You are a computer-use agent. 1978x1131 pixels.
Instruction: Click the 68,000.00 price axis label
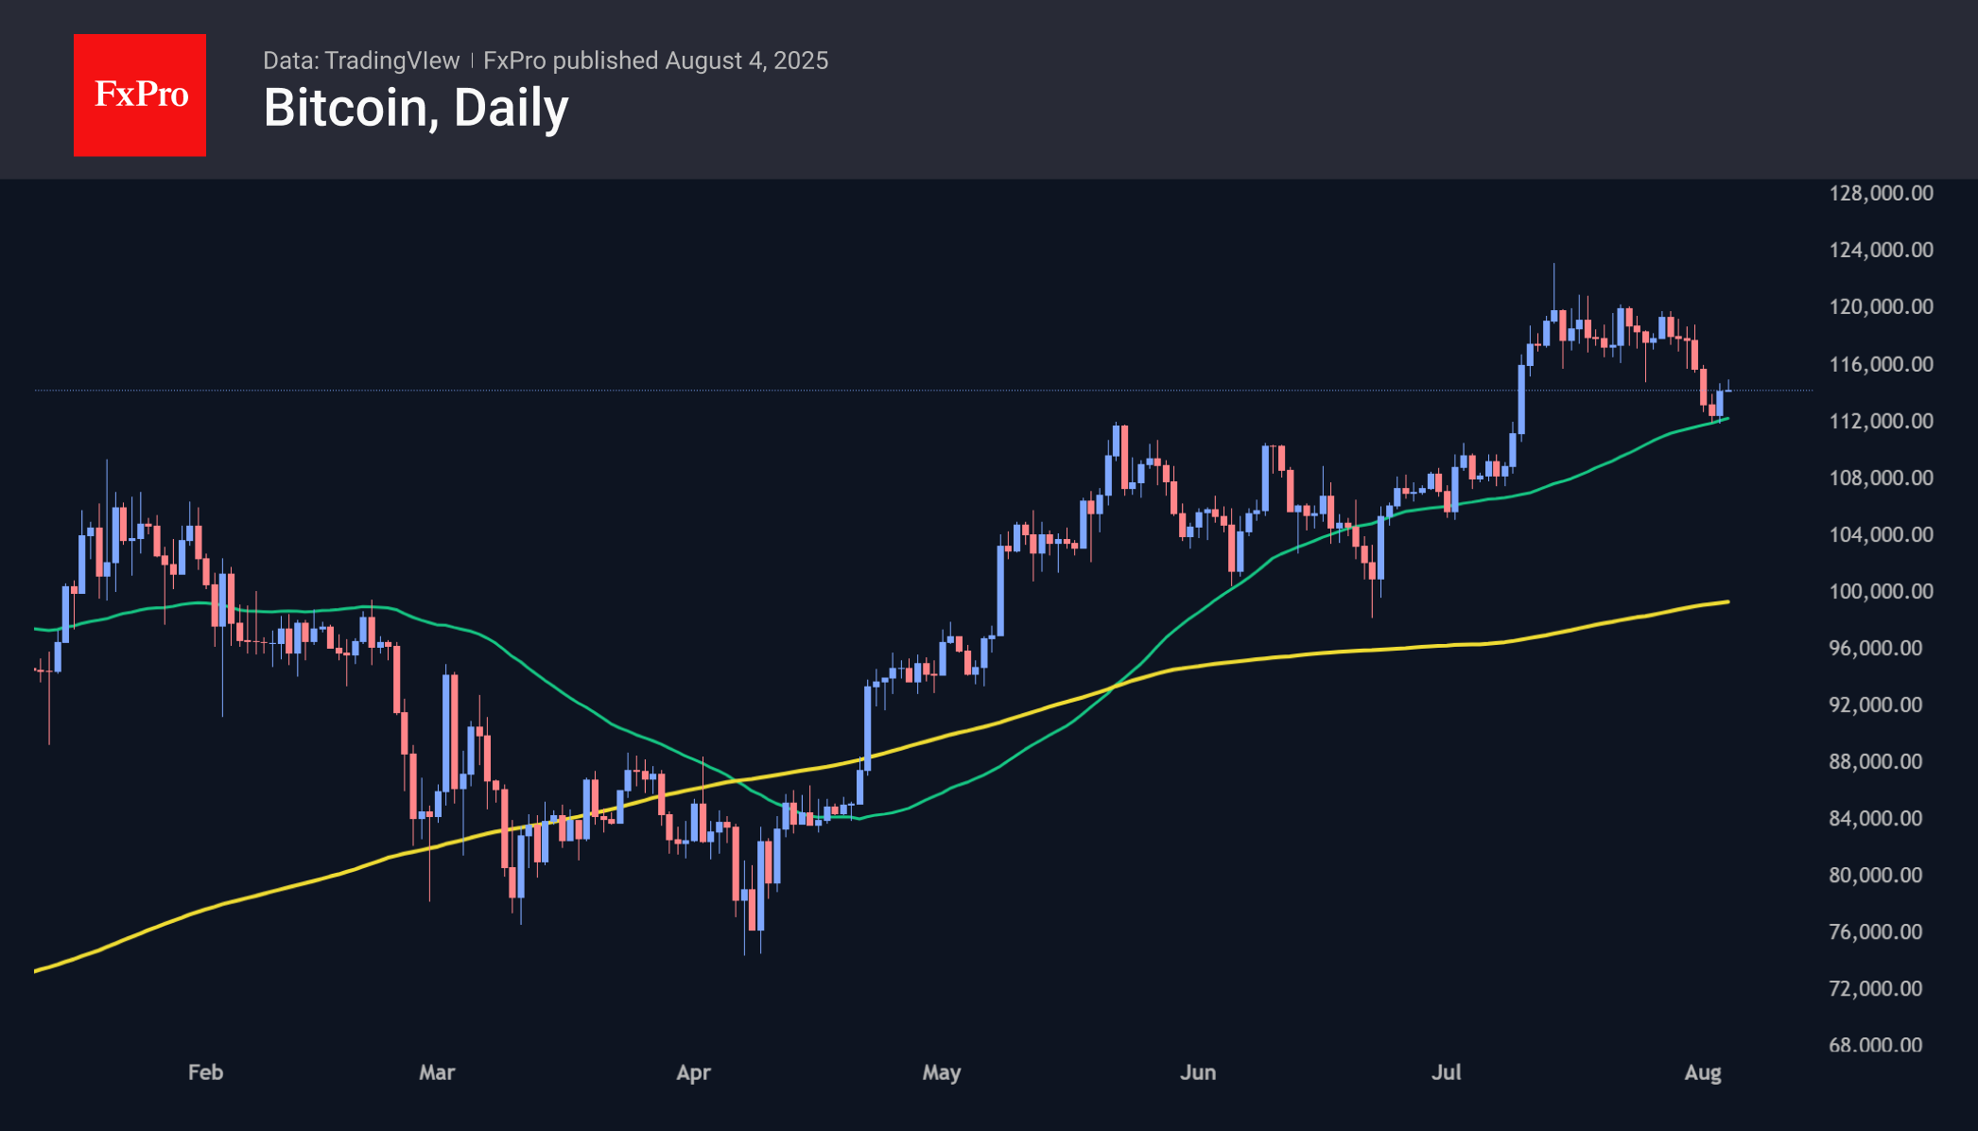pyautogui.click(x=1875, y=1045)
